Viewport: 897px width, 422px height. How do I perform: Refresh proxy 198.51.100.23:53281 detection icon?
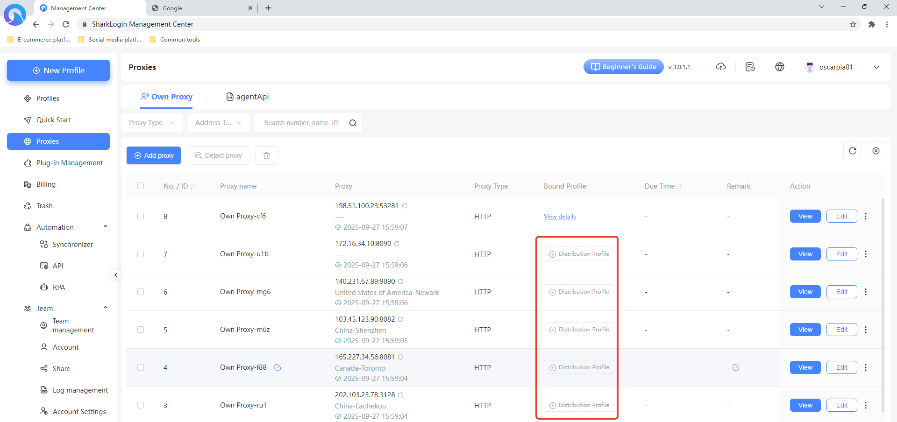[x=405, y=206]
